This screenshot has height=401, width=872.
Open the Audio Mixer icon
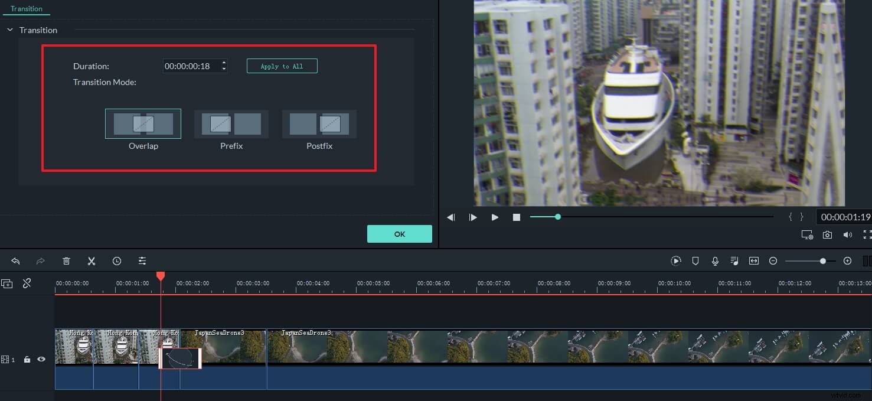734,260
